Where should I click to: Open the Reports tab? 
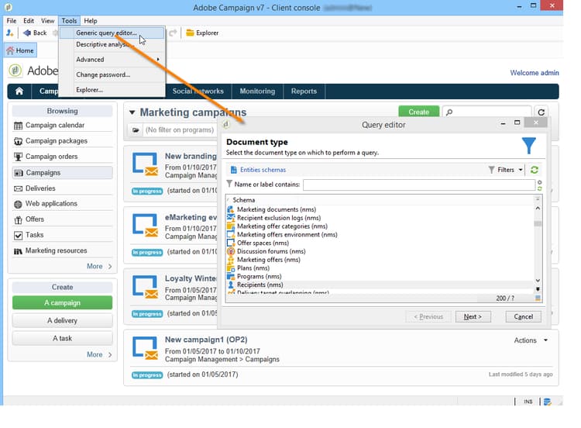tap(304, 91)
